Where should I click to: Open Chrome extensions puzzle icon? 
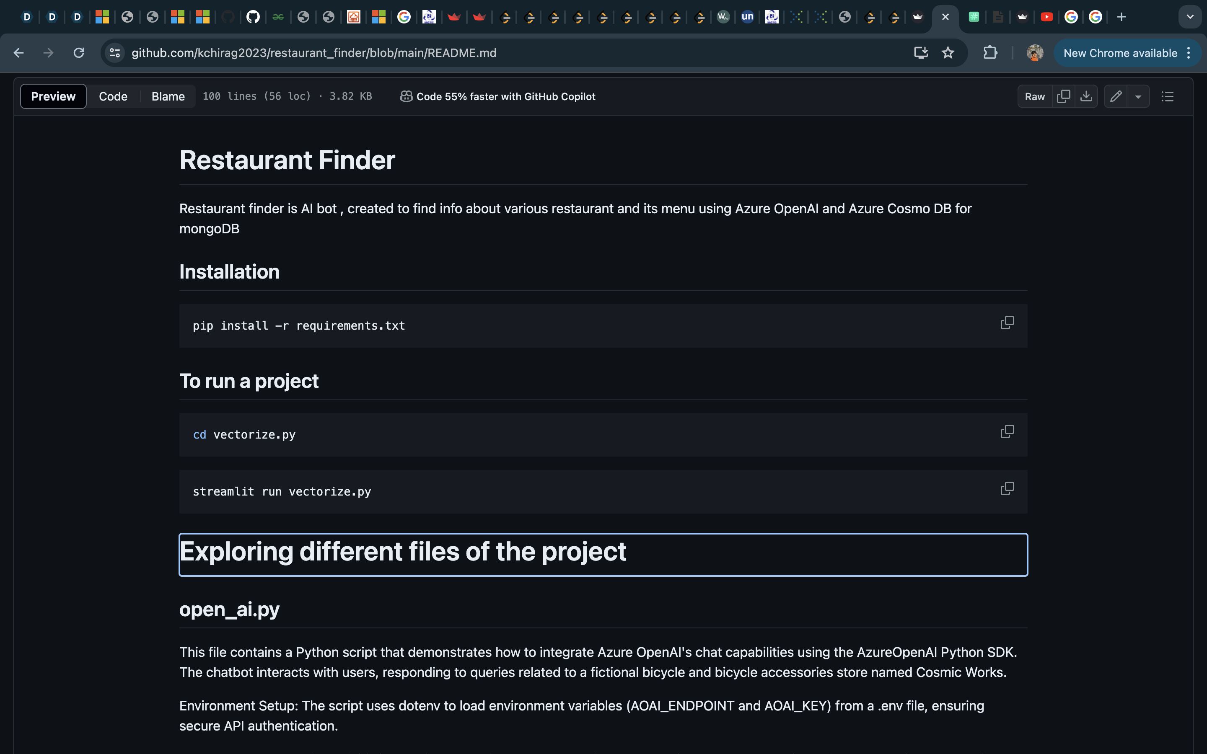[990, 53]
